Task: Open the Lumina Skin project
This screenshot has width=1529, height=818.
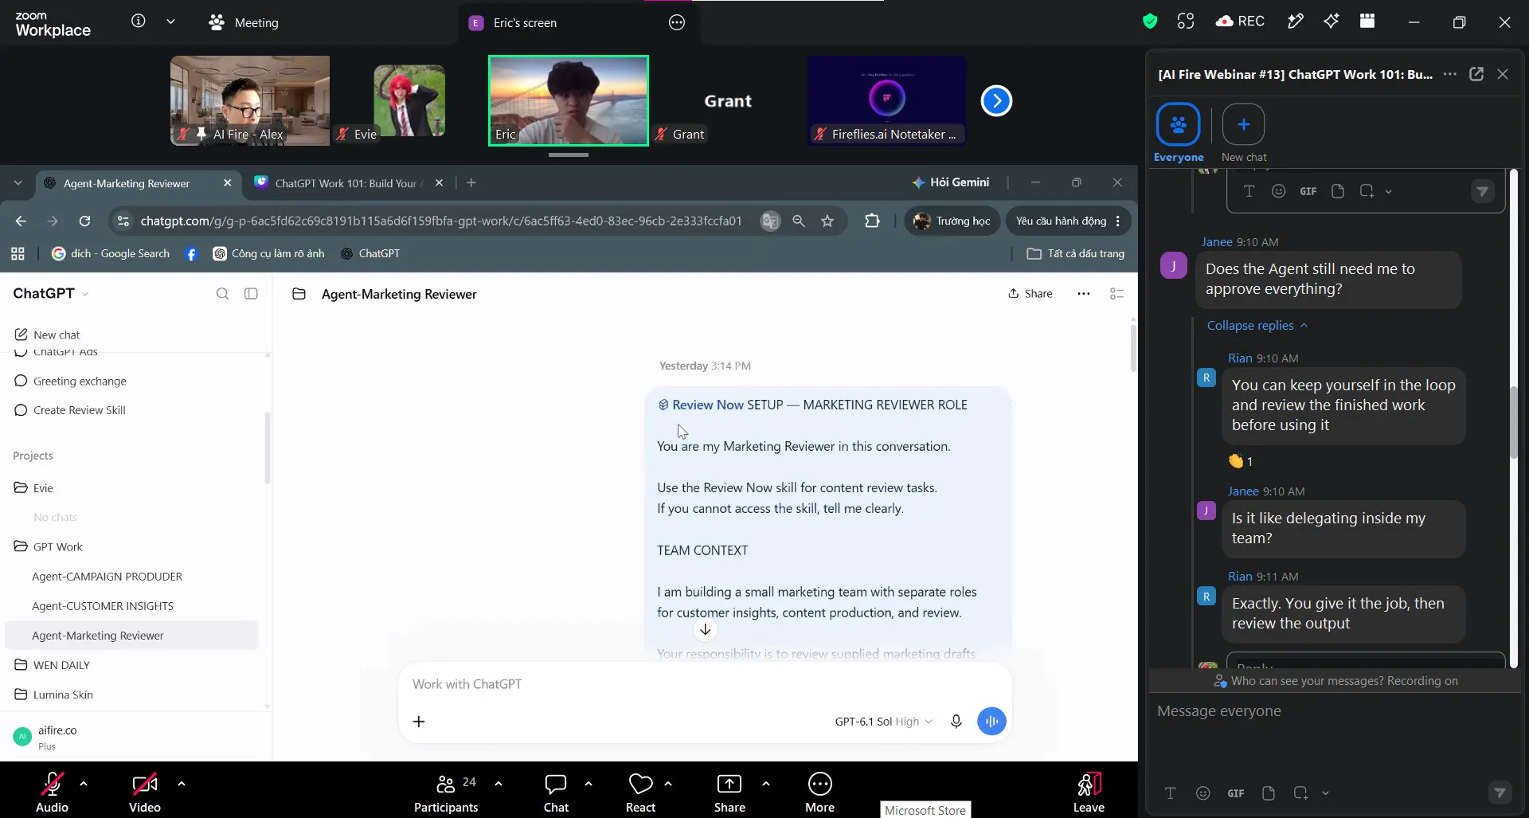Action: coord(63,695)
